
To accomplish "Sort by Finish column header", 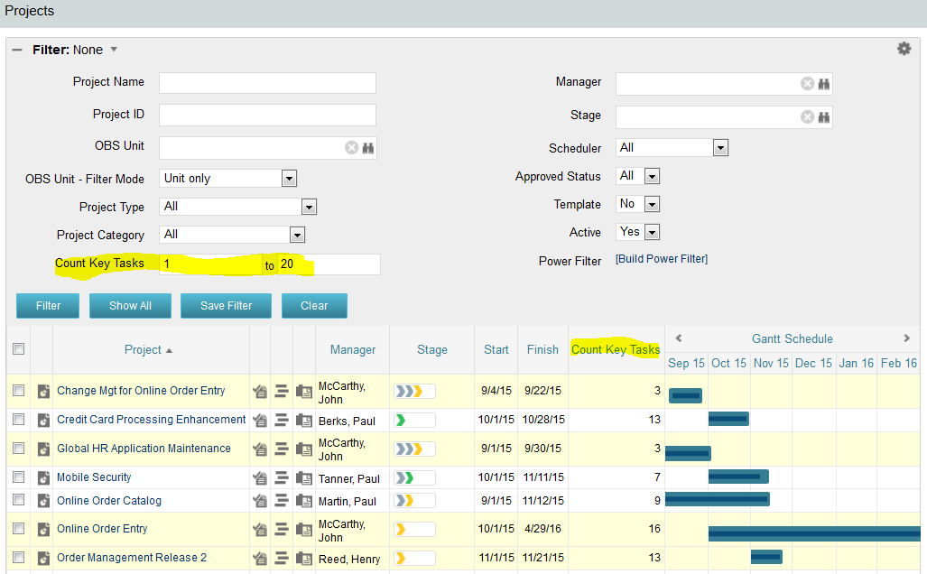I will click(542, 350).
